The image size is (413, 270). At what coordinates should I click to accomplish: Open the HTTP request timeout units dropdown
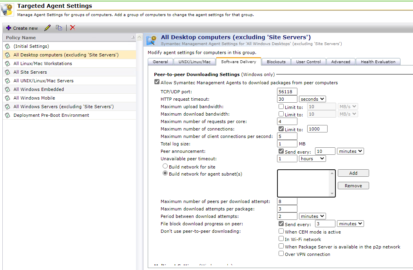(312, 99)
